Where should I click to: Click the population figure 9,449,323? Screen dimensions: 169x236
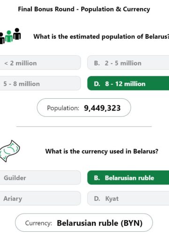(x=102, y=108)
